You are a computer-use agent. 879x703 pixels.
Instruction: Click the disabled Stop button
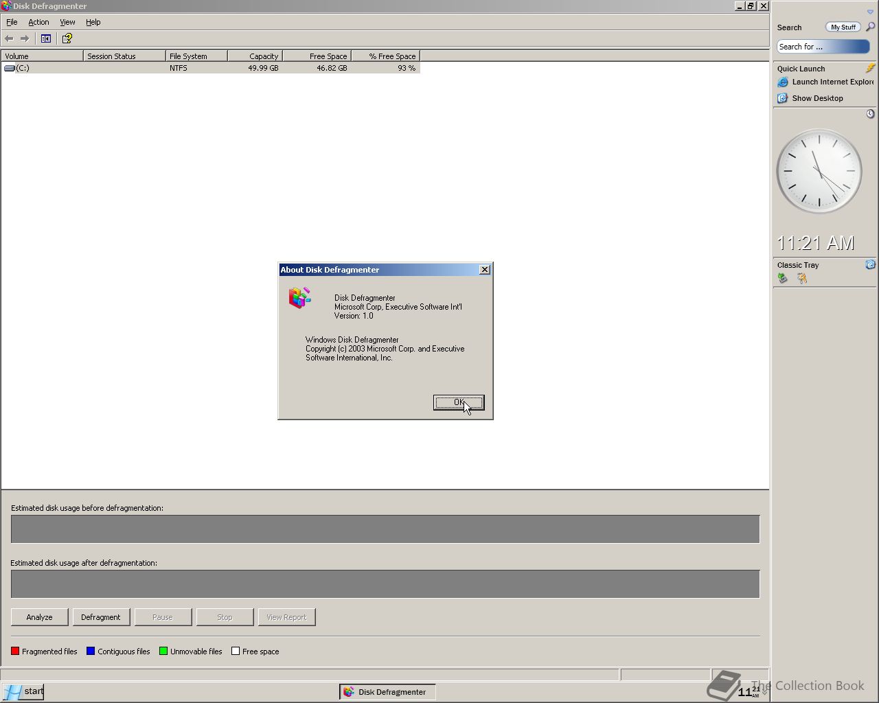point(225,617)
